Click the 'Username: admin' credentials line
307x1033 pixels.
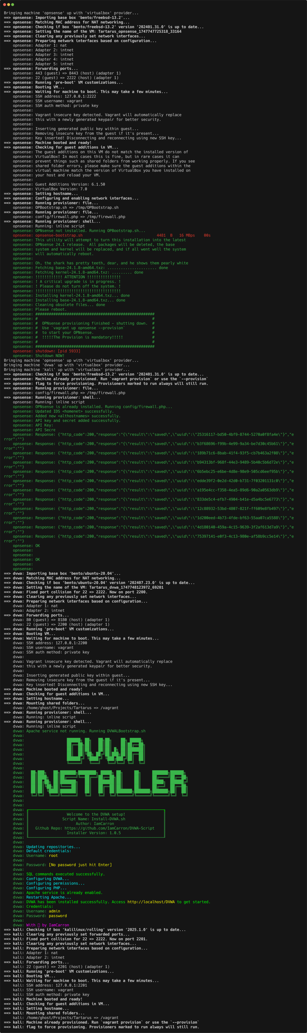click(43, 911)
